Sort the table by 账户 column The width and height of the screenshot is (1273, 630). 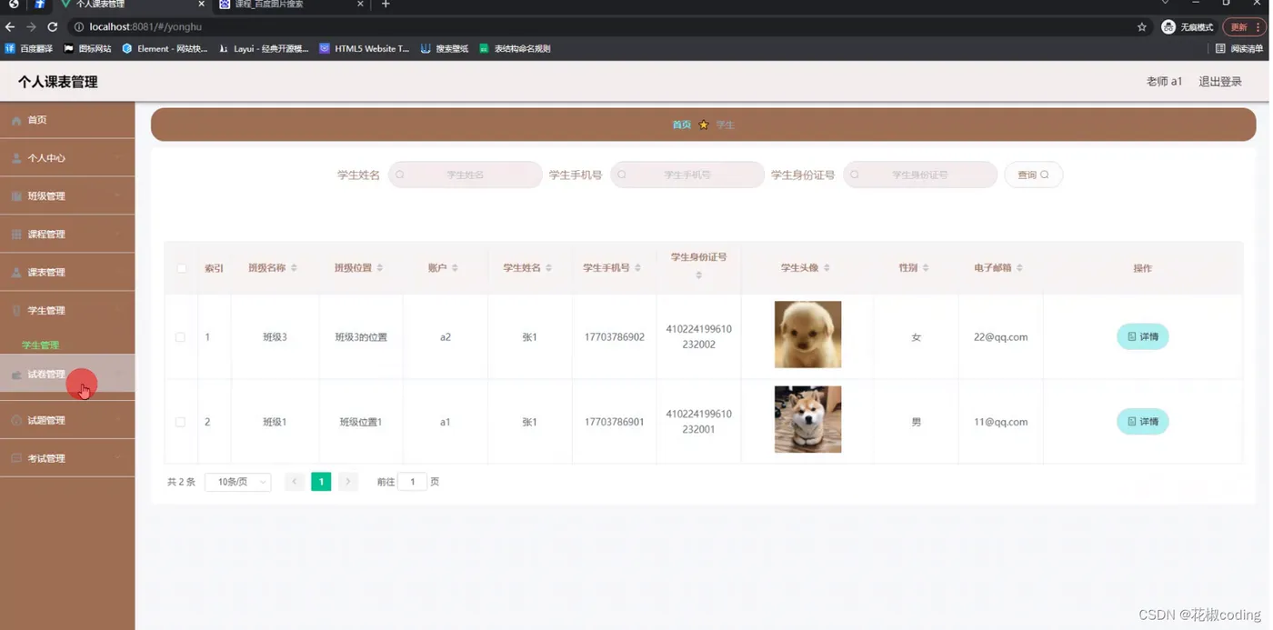(455, 268)
